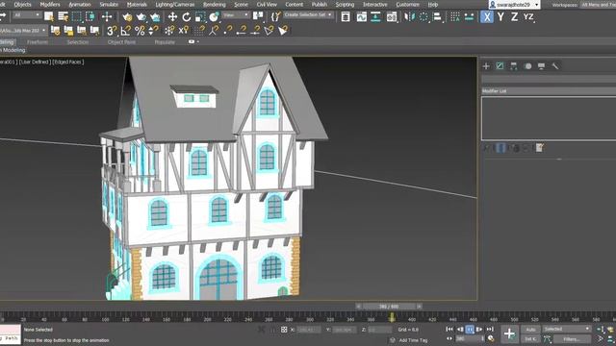Screen dimensions: 616x346
Task: Open the Display panel icon
Action: point(541,66)
